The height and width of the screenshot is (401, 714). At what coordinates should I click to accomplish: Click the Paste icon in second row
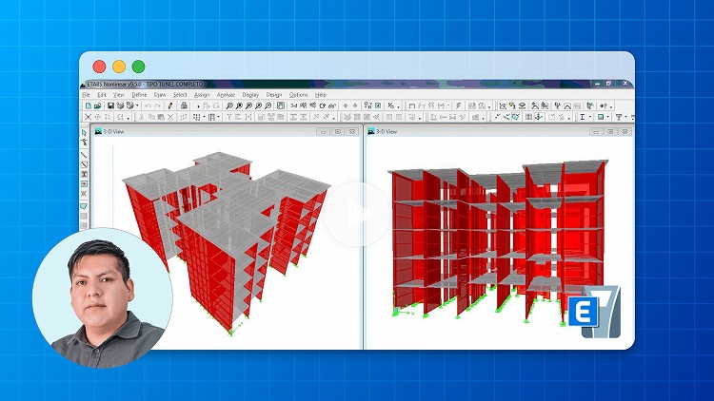161,117
